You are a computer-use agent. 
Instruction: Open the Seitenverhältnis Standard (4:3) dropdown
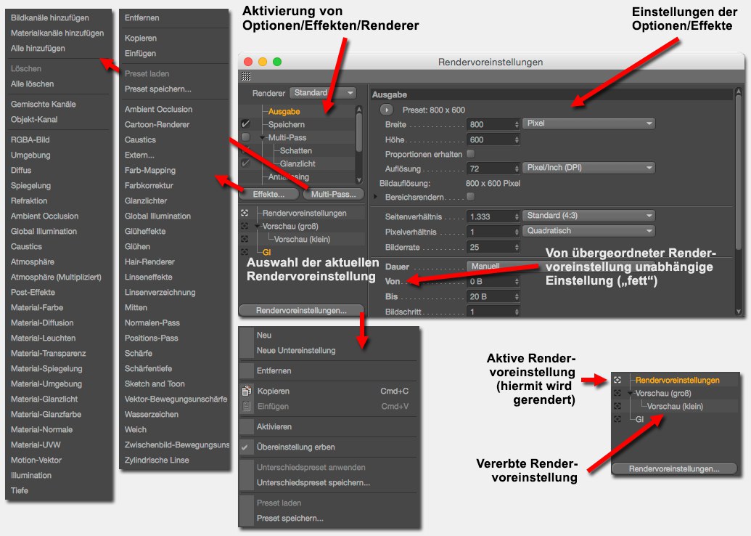[x=588, y=216]
